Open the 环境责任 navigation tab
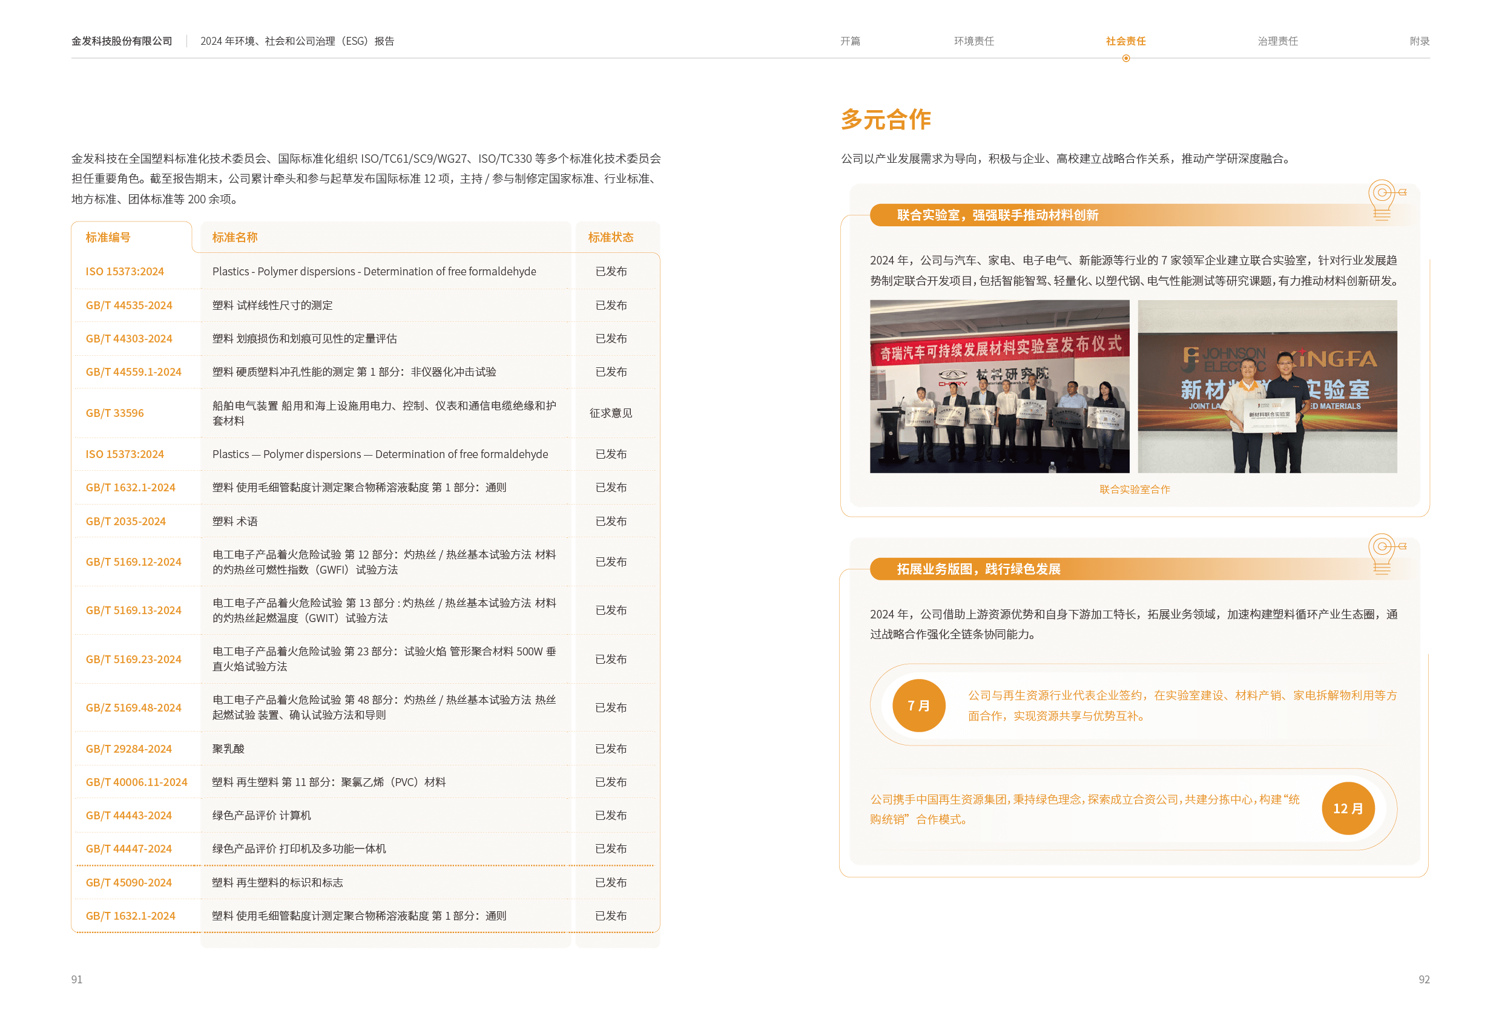 point(973,41)
